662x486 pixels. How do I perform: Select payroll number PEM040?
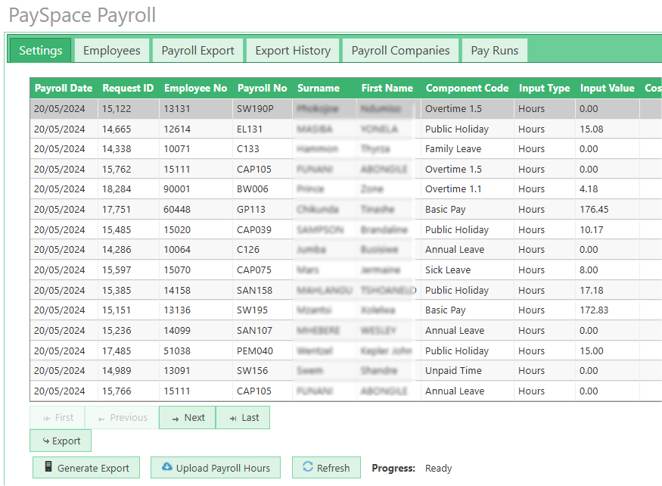pos(263,350)
